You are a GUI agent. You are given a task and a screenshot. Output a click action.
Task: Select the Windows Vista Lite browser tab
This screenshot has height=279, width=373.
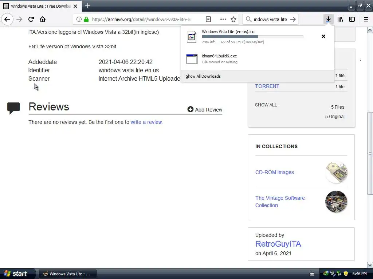(x=41, y=6)
